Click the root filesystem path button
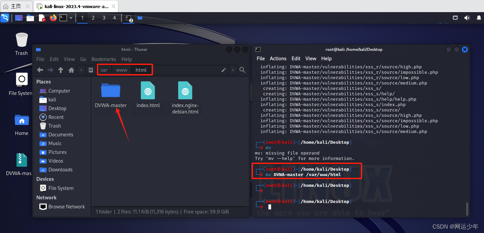 point(90,70)
